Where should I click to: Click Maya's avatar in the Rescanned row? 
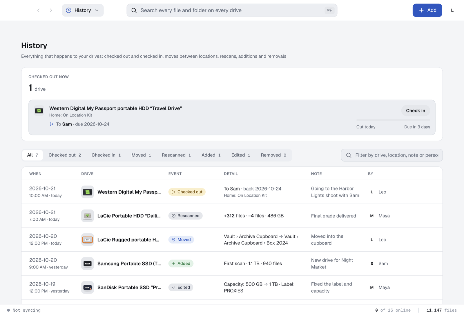click(x=372, y=216)
